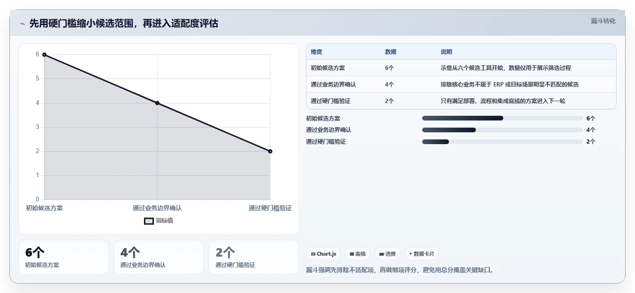The width and height of the screenshot is (635, 293).
Task: Click the 6个 value after progress bar
Action: coord(591,118)
